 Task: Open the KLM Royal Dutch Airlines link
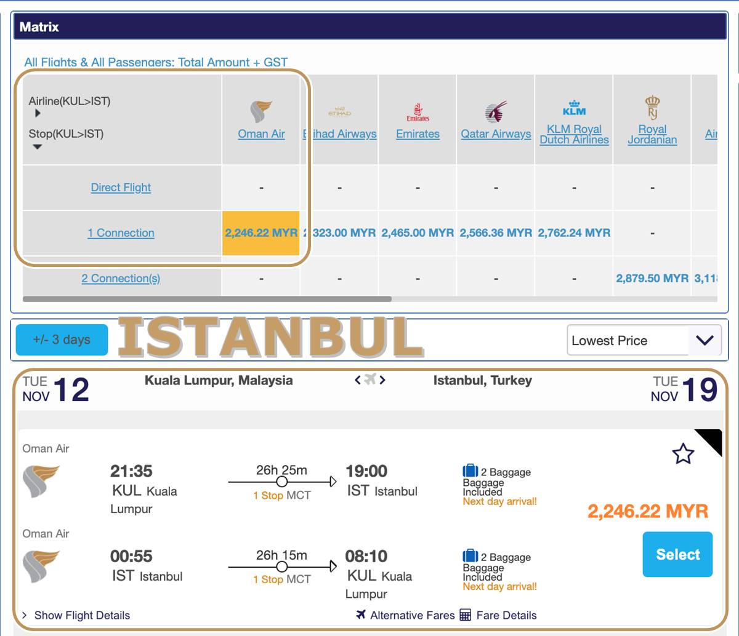(574, 134)
